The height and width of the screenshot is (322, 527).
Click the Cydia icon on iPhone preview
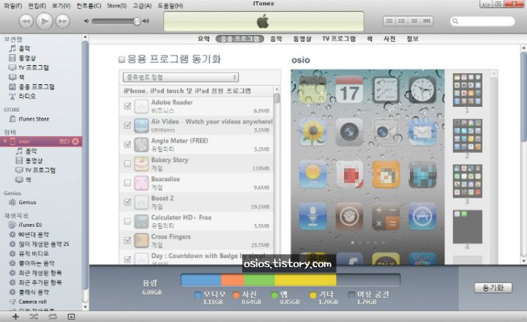[349, 217]
